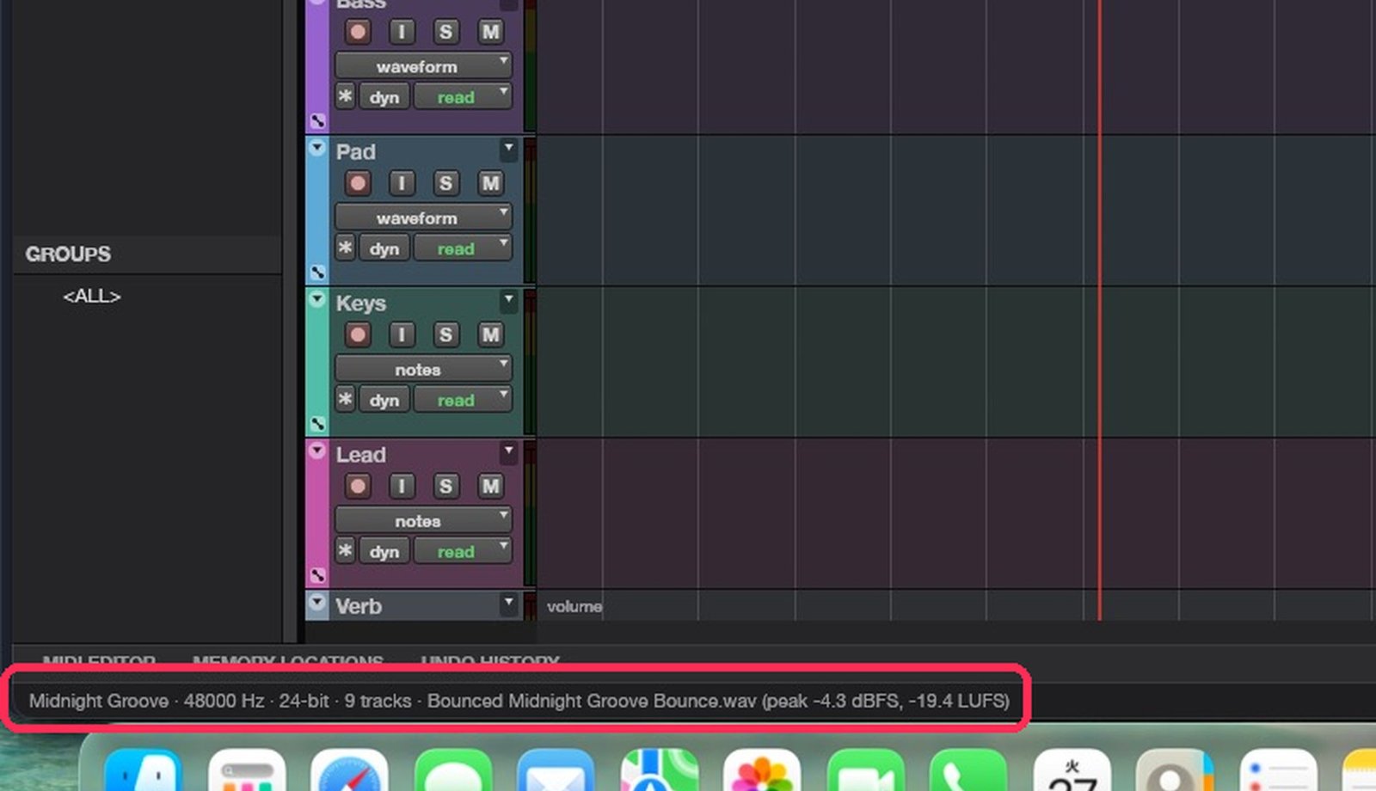Viewport: 1376px width, 791px height.
Task: Open Finder from the Dock
Action: 144,770
